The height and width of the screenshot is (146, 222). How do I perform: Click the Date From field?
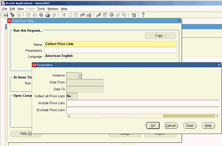(85, 82)
